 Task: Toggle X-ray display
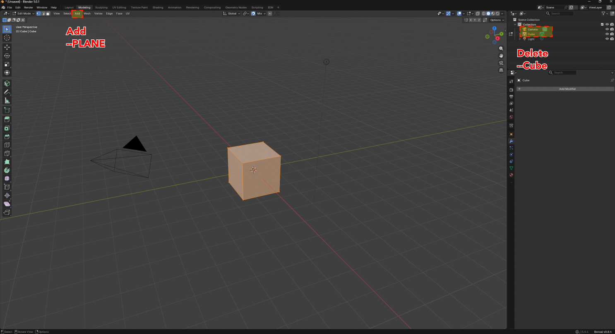pyautogui.click(x=477, y=14)
